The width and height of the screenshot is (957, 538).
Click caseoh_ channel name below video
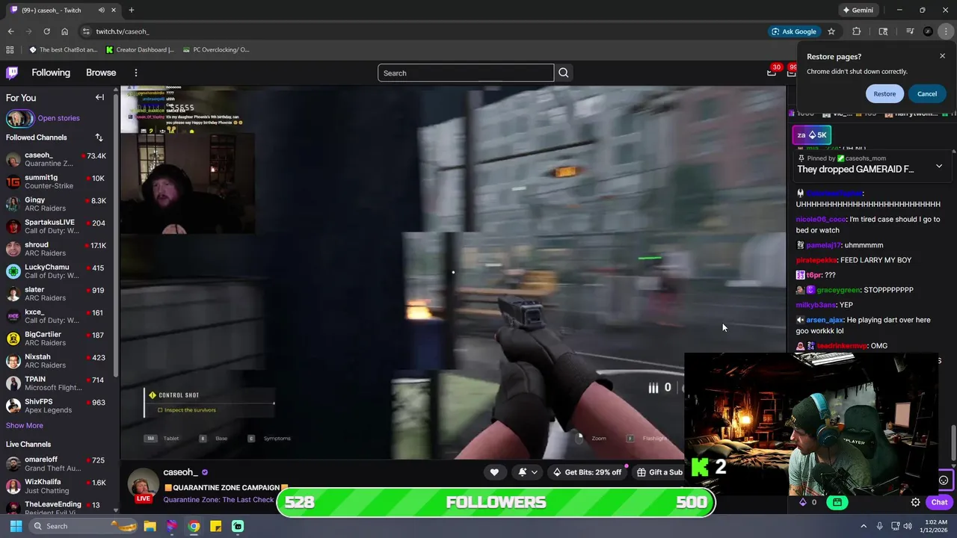click(180, 472)
